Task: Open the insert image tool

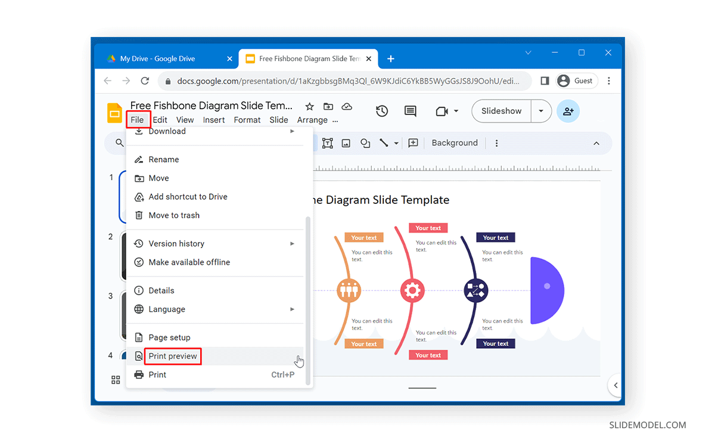Action: click(x=346, y=143)
